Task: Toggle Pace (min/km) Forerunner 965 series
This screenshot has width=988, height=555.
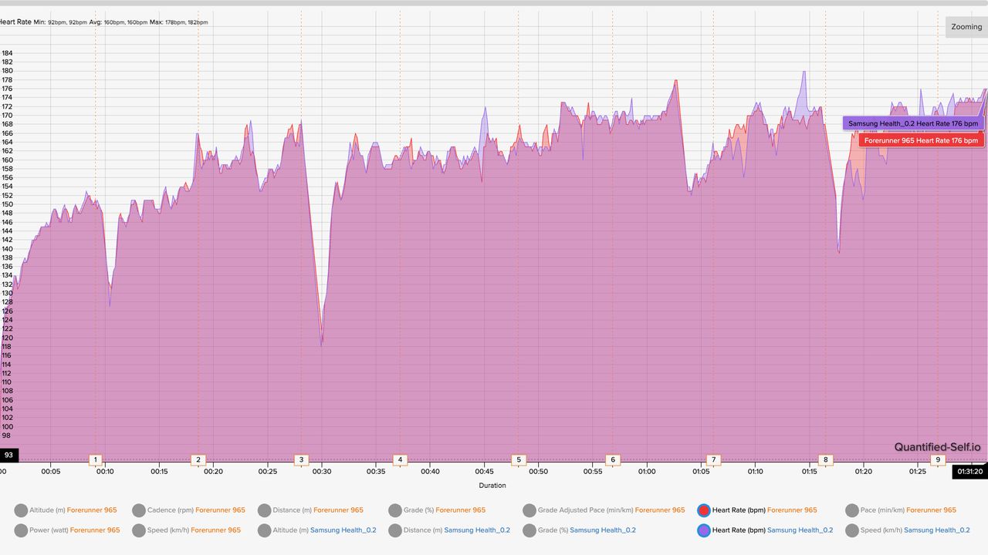Action: 901,510
